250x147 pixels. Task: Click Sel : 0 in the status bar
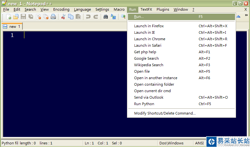pos(117,143)
